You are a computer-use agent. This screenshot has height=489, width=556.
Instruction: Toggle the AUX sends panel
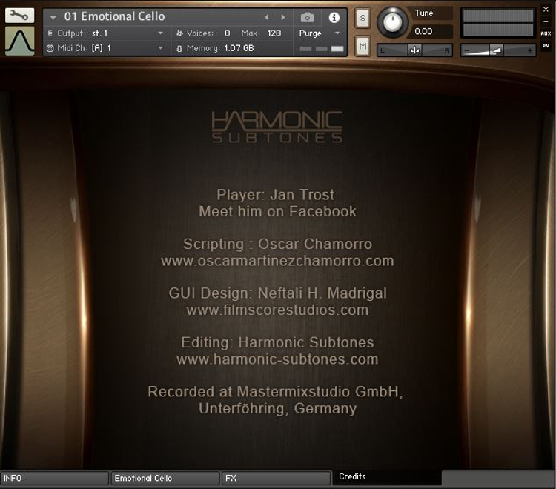point(546,33)
